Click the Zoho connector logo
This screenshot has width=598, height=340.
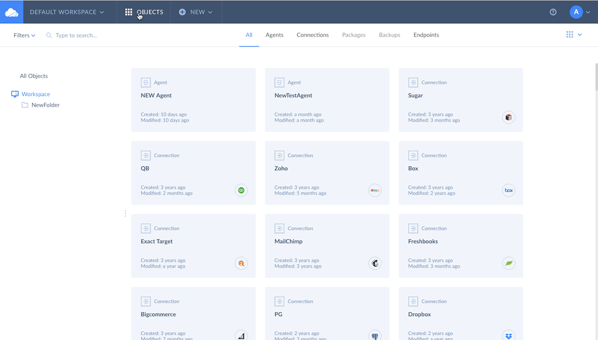point(375,190)
